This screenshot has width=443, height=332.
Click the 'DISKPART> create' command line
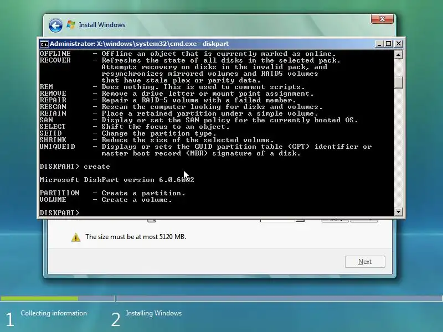(75, 167)
